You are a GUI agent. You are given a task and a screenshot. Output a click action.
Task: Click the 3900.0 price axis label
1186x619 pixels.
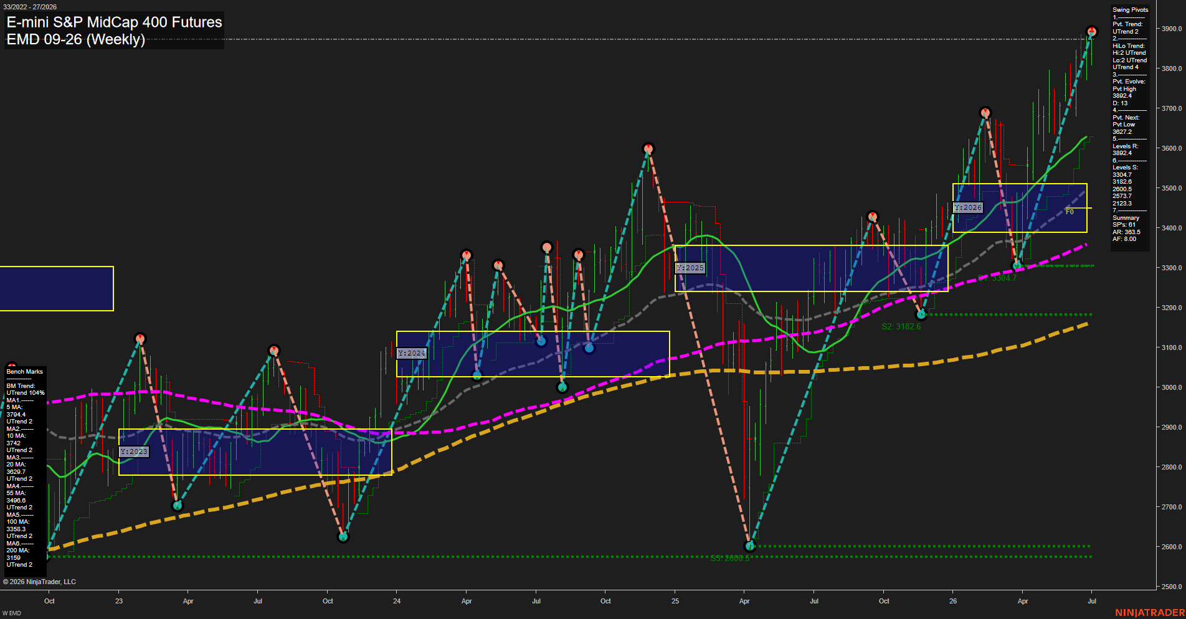pos(1171,29)
